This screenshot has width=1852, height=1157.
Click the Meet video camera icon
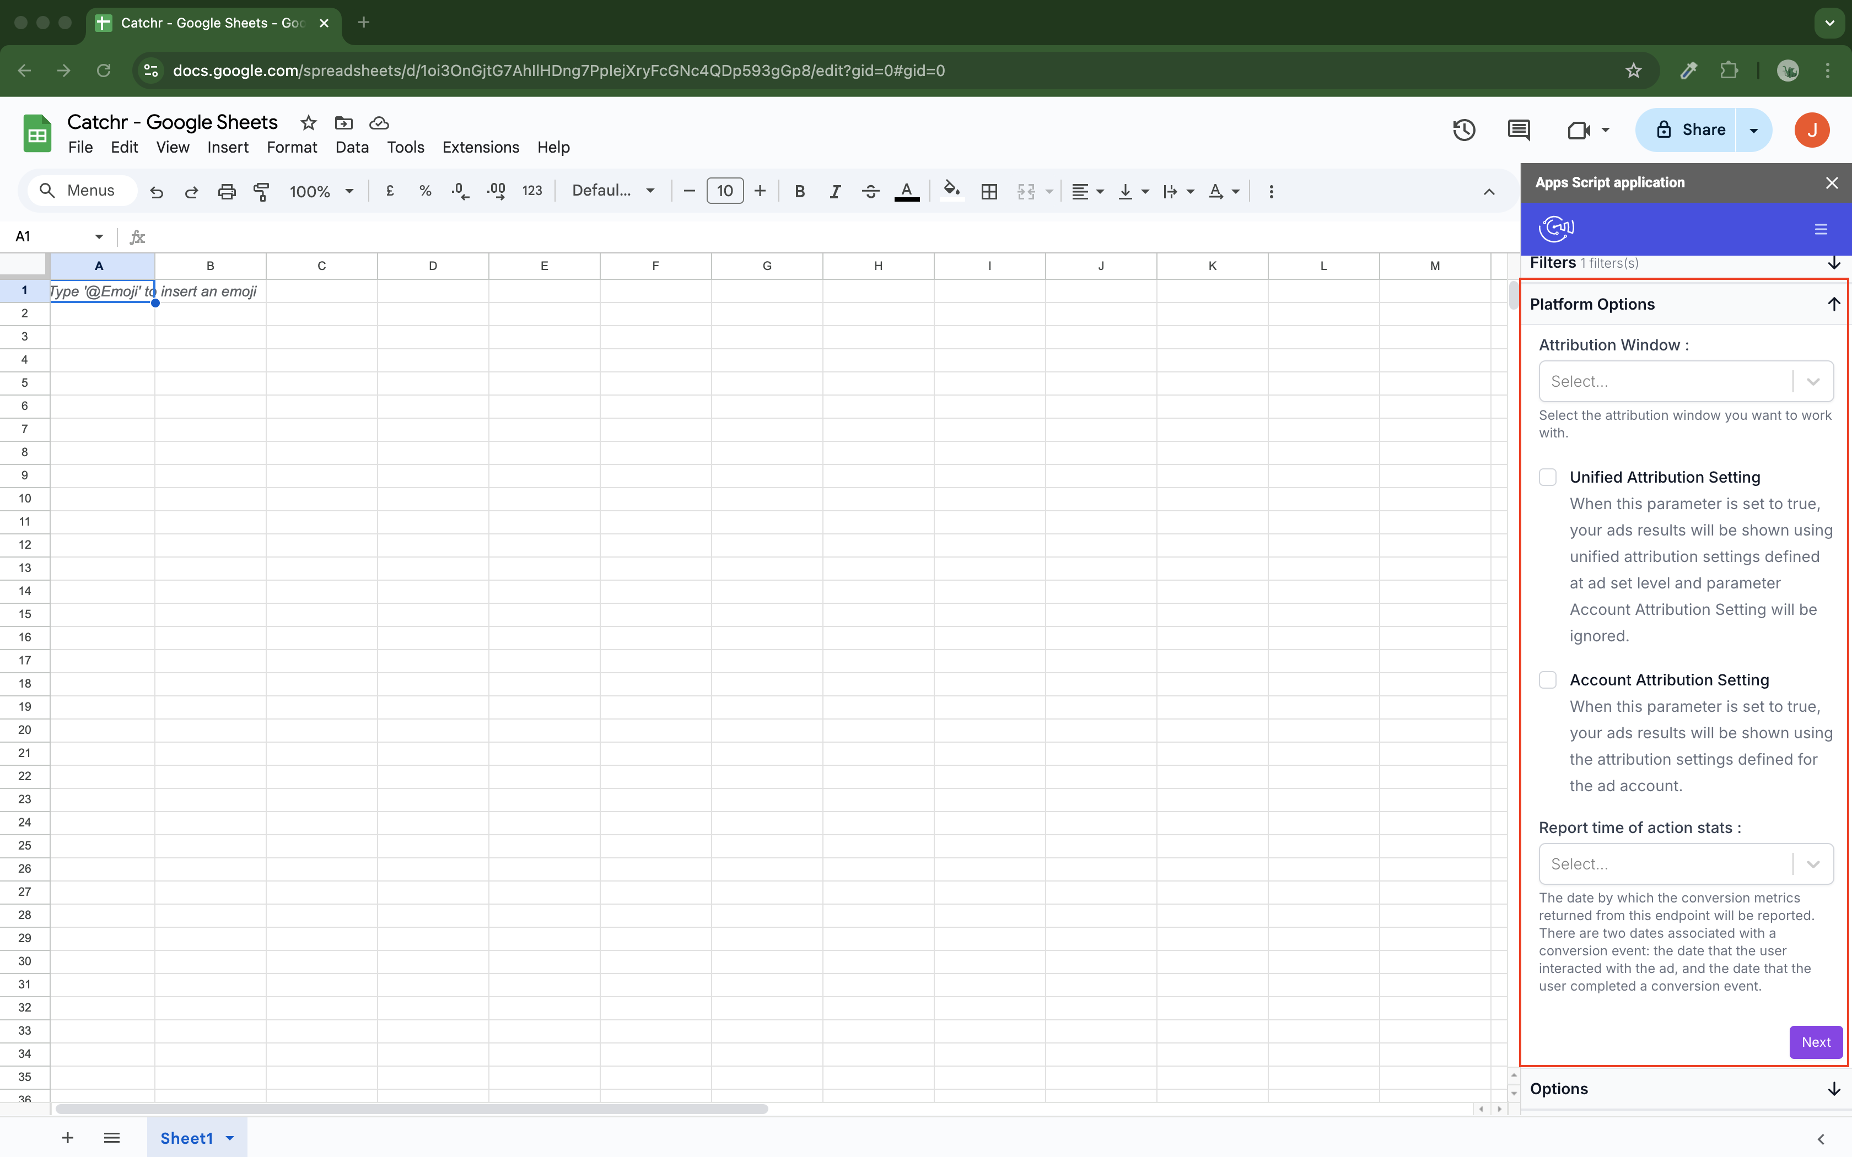point(1579,130)
